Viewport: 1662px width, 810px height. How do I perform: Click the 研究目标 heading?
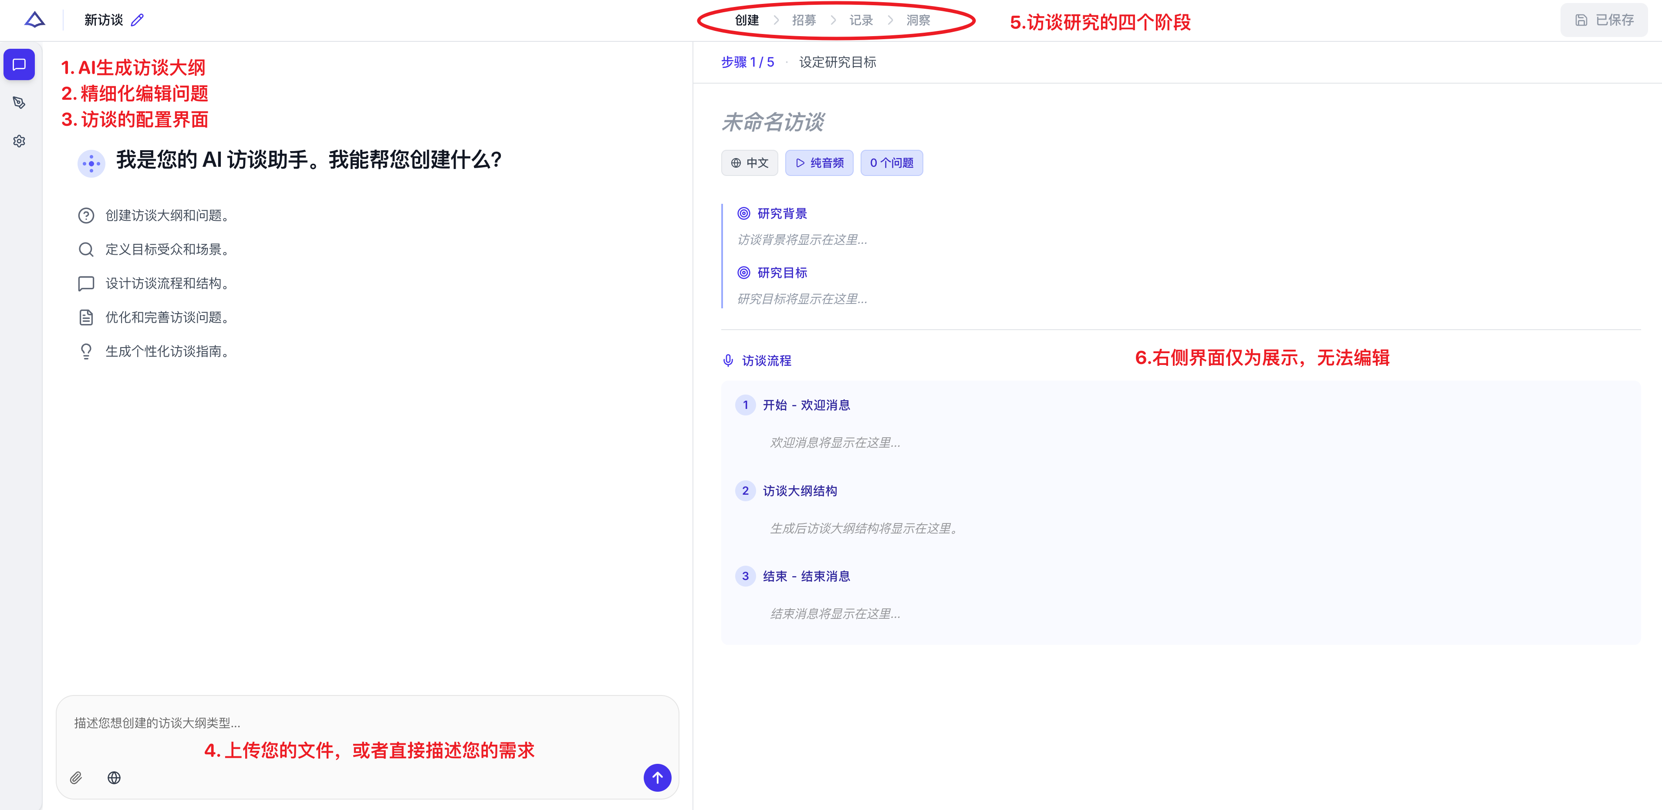pos(782,273)
